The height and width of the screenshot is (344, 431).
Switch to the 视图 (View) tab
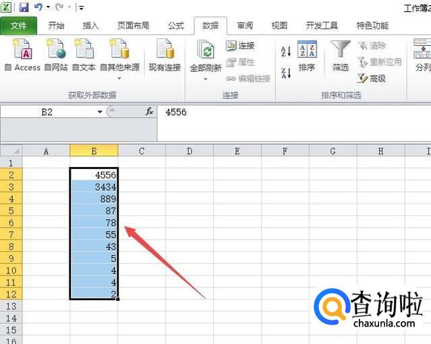coord(279,26)
